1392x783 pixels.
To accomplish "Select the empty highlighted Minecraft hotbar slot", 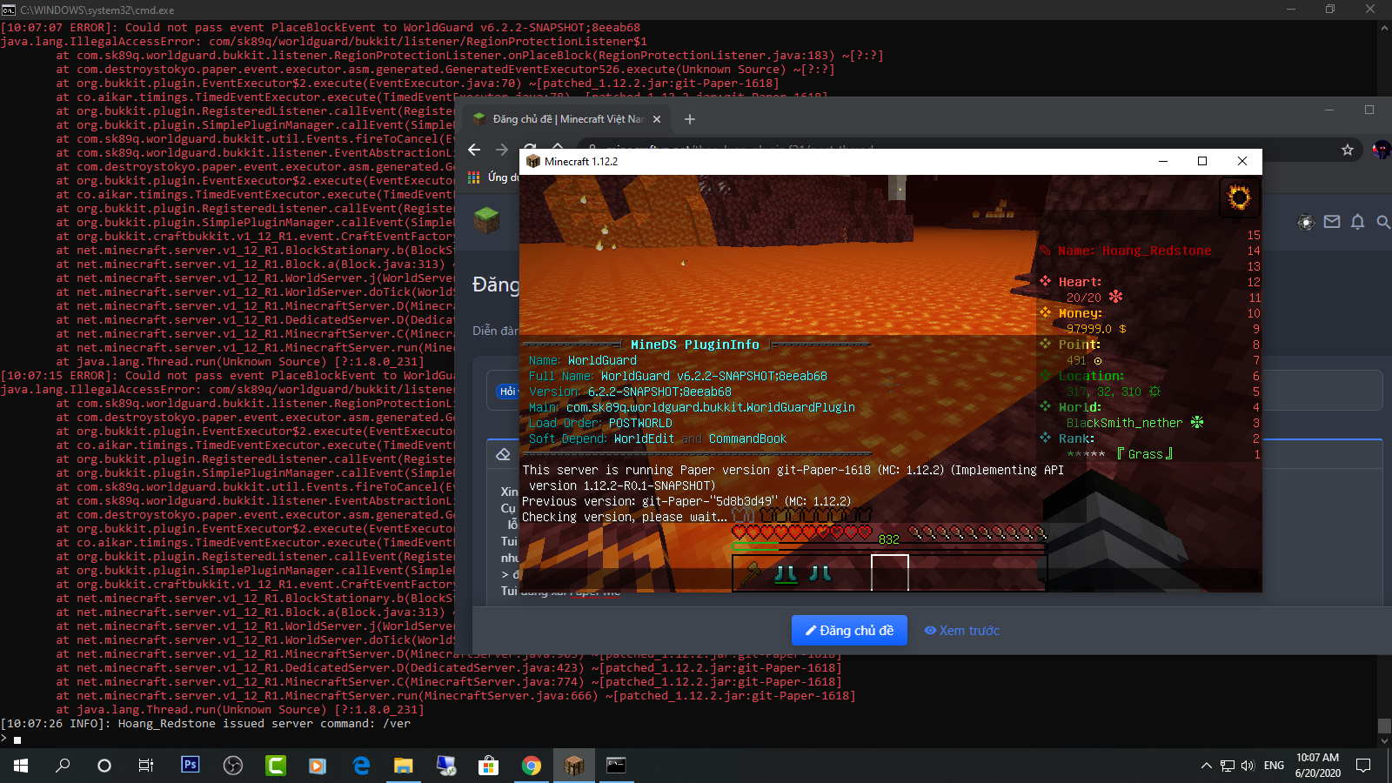I will [x=890, y=573].
